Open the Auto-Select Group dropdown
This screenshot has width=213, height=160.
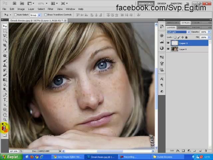tap(39, 15)
